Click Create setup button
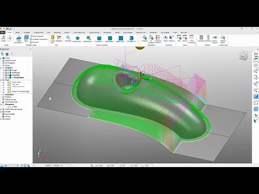Viewport: 259px width, 194px height. pos(3,38)
